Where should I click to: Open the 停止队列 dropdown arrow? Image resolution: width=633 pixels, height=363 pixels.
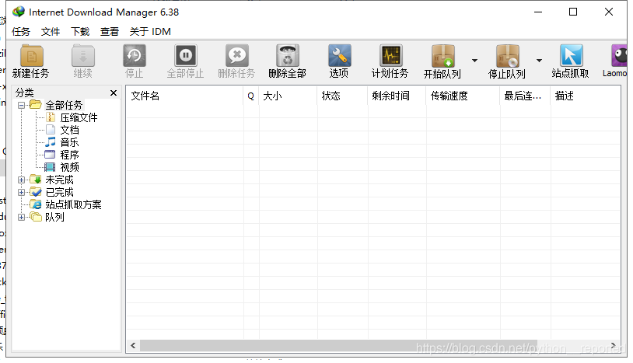coord(540,61)
